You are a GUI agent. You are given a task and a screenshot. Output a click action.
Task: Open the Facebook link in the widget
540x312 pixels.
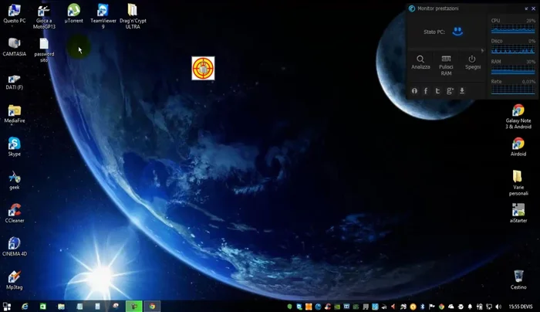click(426, 90)
